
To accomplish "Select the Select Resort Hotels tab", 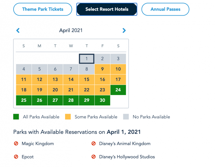I will point(107,9).
